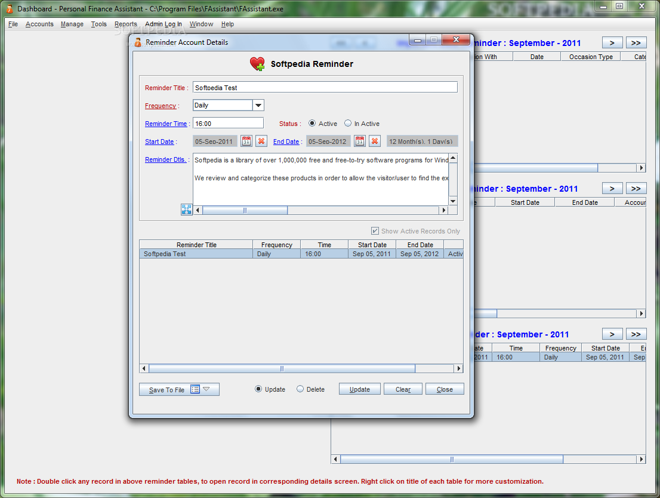Click the End Date field 05-Sep-2012
This screenshot has height=498, width=660.
coord(328,141)
